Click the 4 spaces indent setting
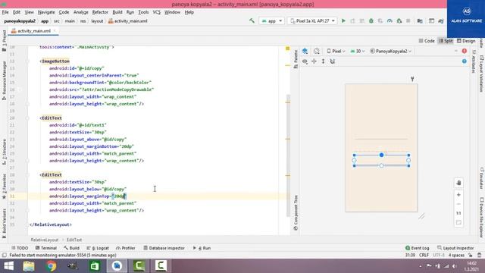The image size is (485, 273). click(456, 256)
